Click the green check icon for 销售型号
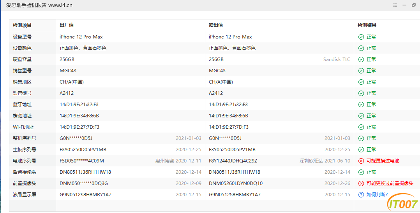Image resolution: width=420 pixels, height=213 pixels. click(x=361, y=71)
